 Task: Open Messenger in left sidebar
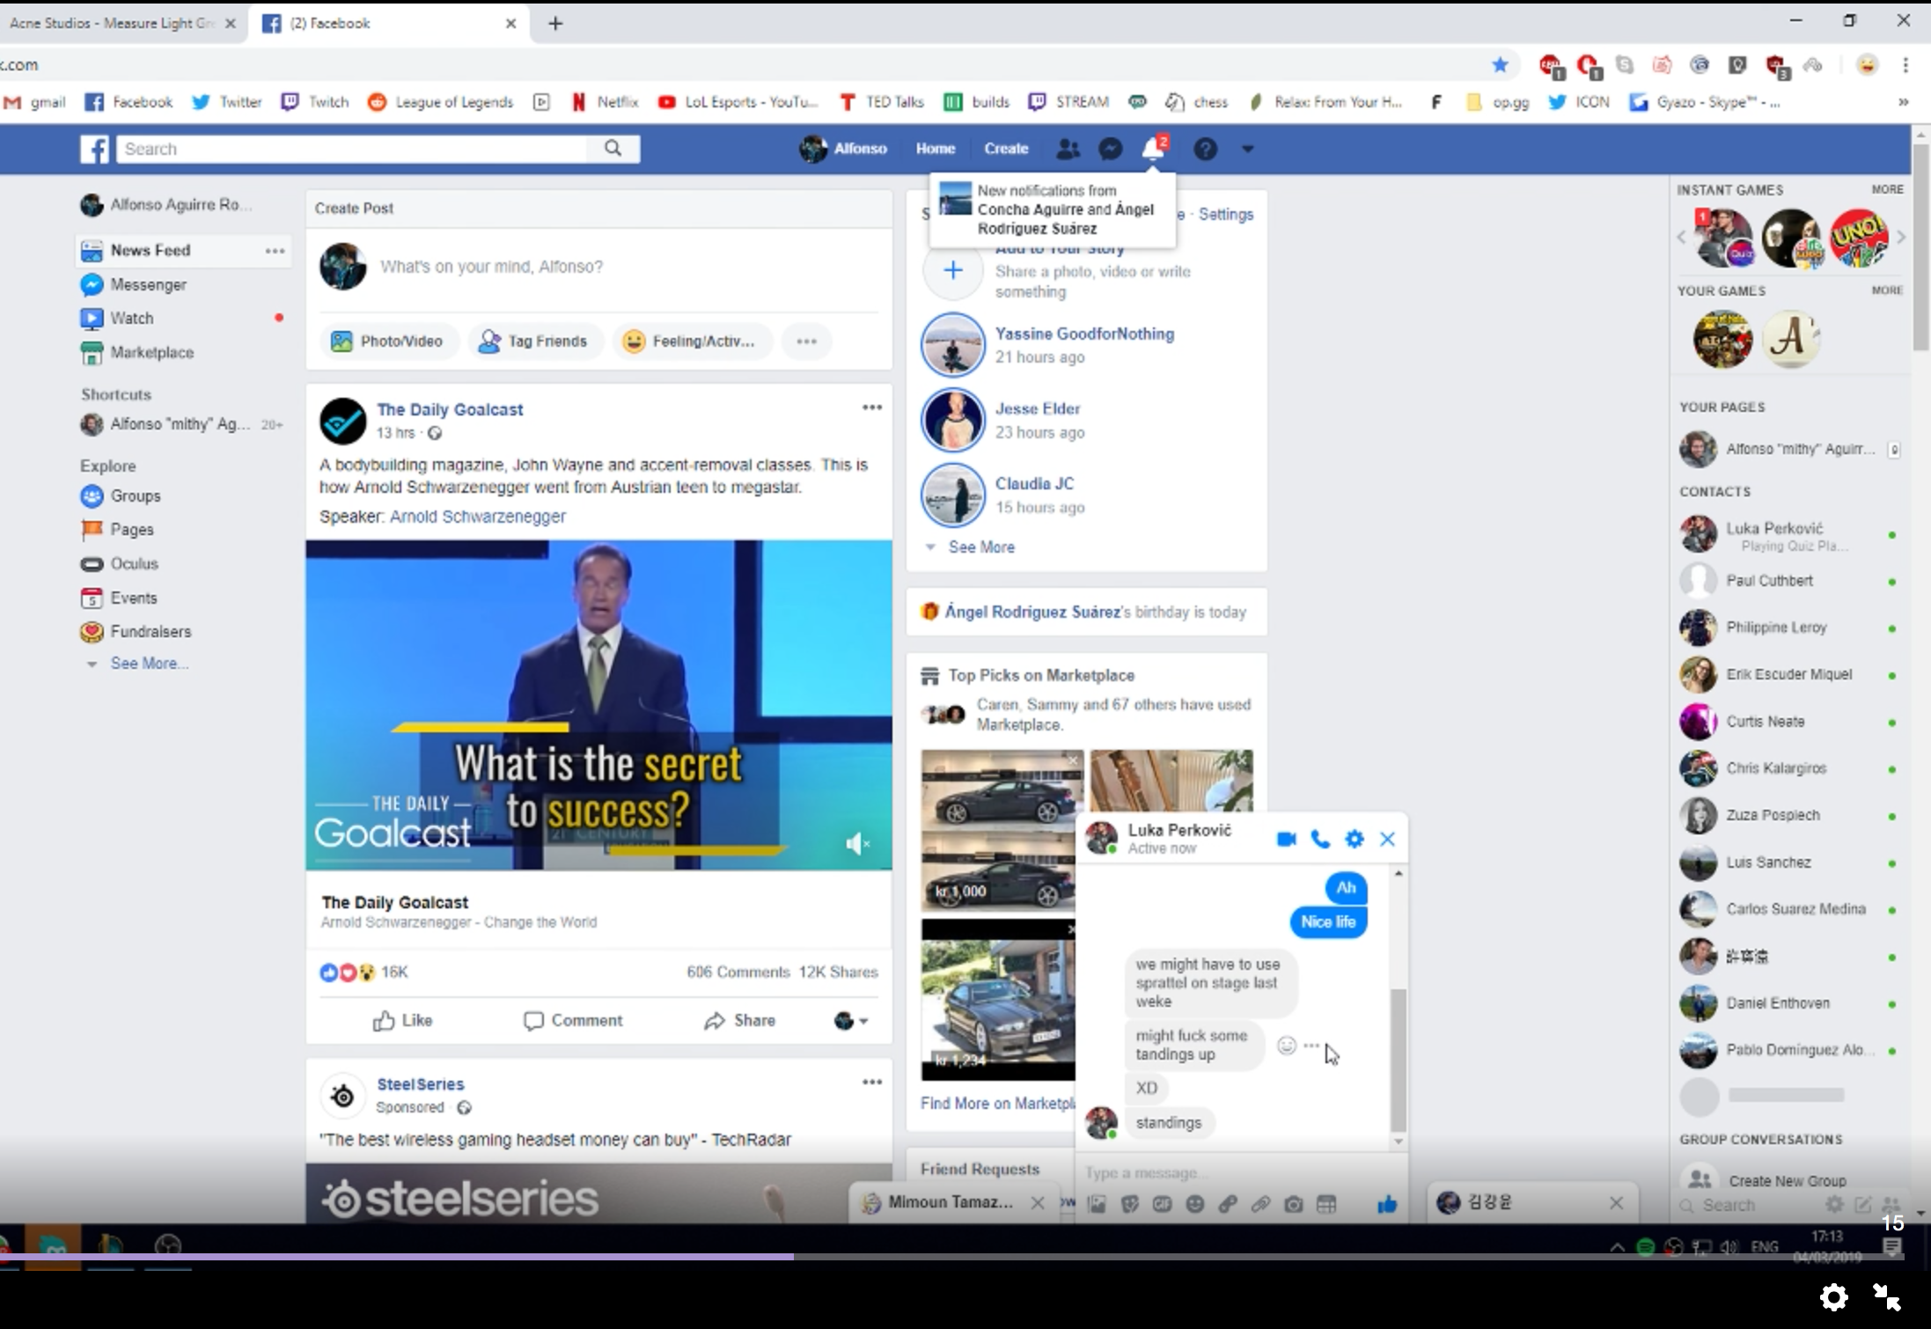tap(148, 284)
